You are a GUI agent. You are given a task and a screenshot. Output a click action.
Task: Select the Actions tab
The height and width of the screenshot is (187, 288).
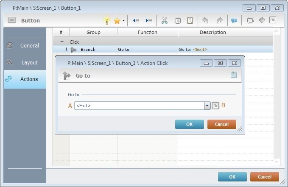point(25,79)
